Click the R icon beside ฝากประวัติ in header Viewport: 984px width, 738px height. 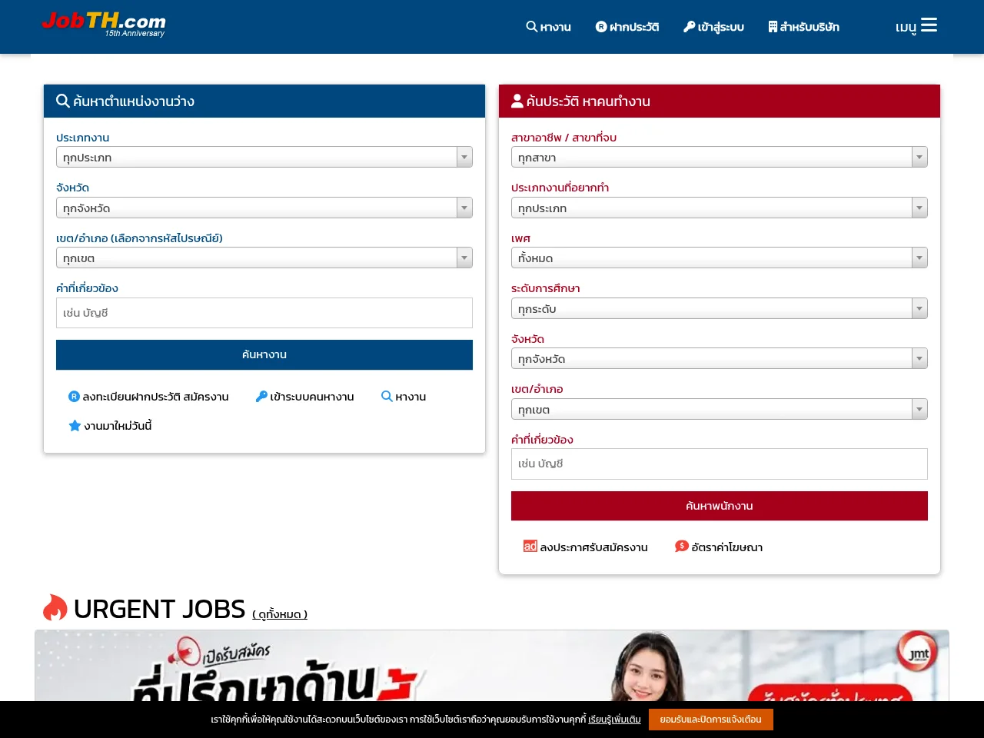tap(601, 27)
